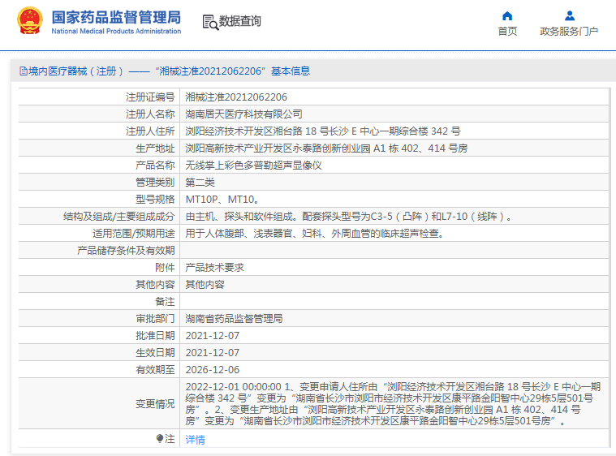Click the 结构及组成 description value
Image resolution: width=616 pixels, height=456 pixels.
pos(348,217)
